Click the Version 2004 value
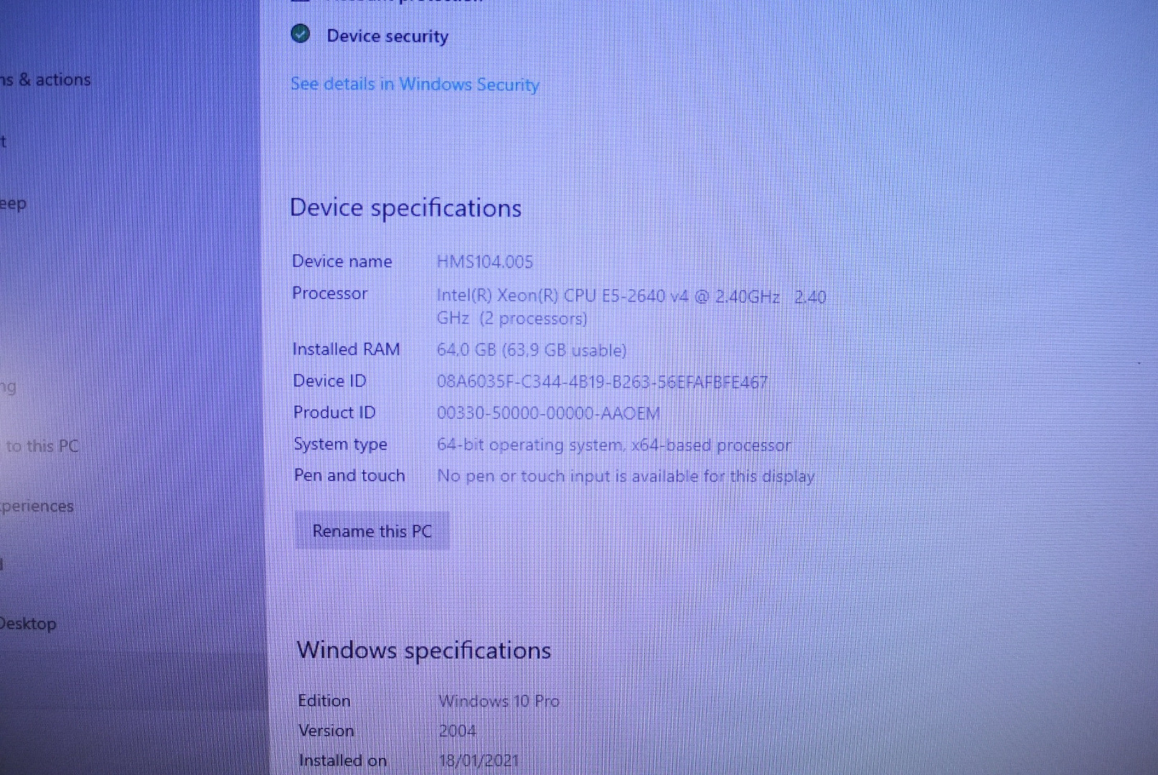Image resolution: width=1158 pixels, height=775 pixels. (x=457, y=731)
